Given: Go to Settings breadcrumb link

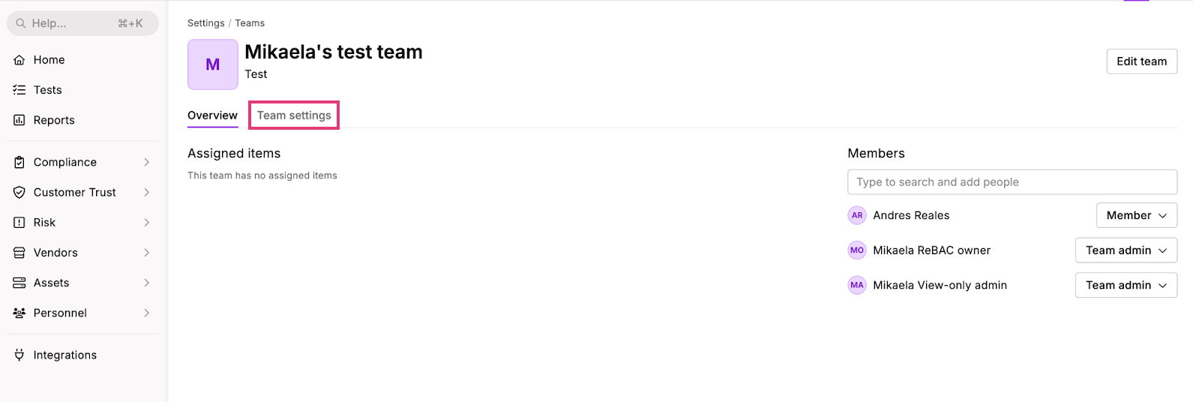Looking at the screenshot, I should click(206, 23).
